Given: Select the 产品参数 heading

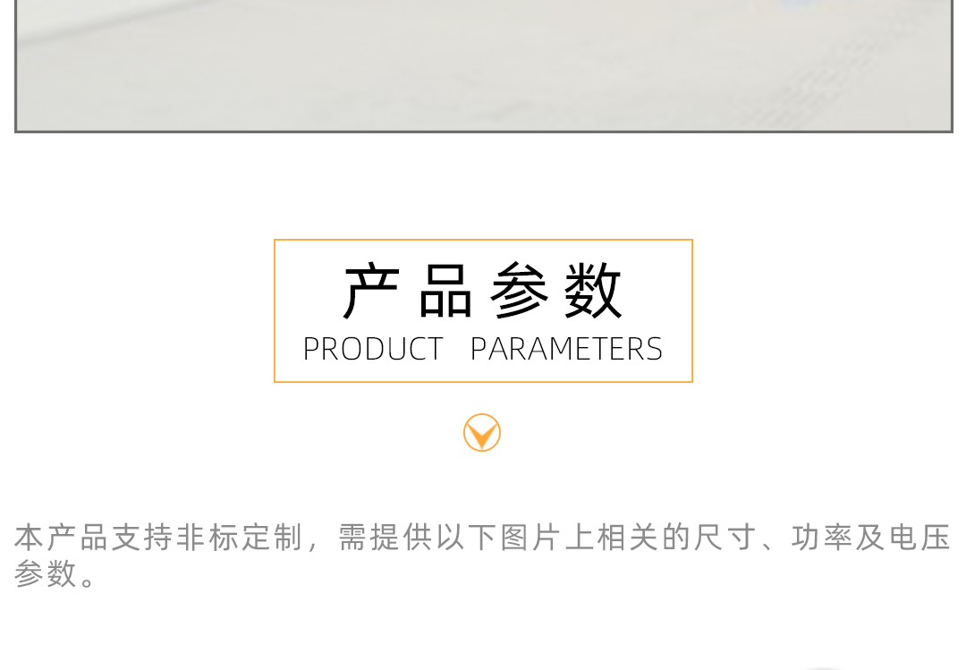Looking at the screenshot, I should (482, 291).
